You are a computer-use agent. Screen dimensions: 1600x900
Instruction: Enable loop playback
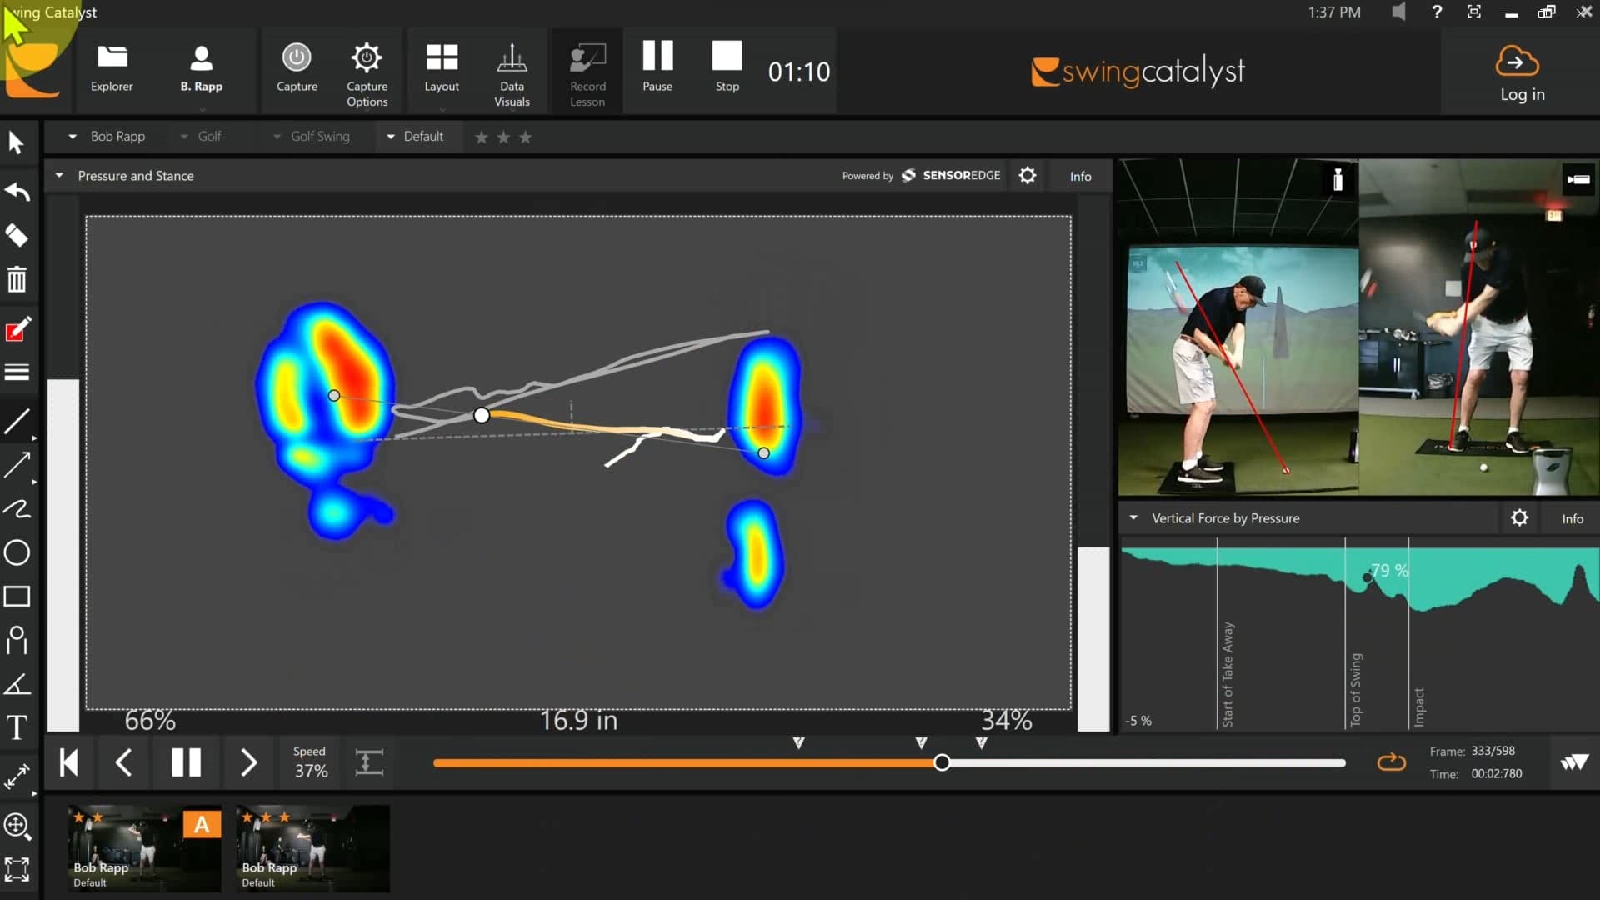[x=1391, y=762]
